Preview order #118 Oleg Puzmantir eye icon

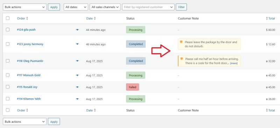(x=77, y=61)
